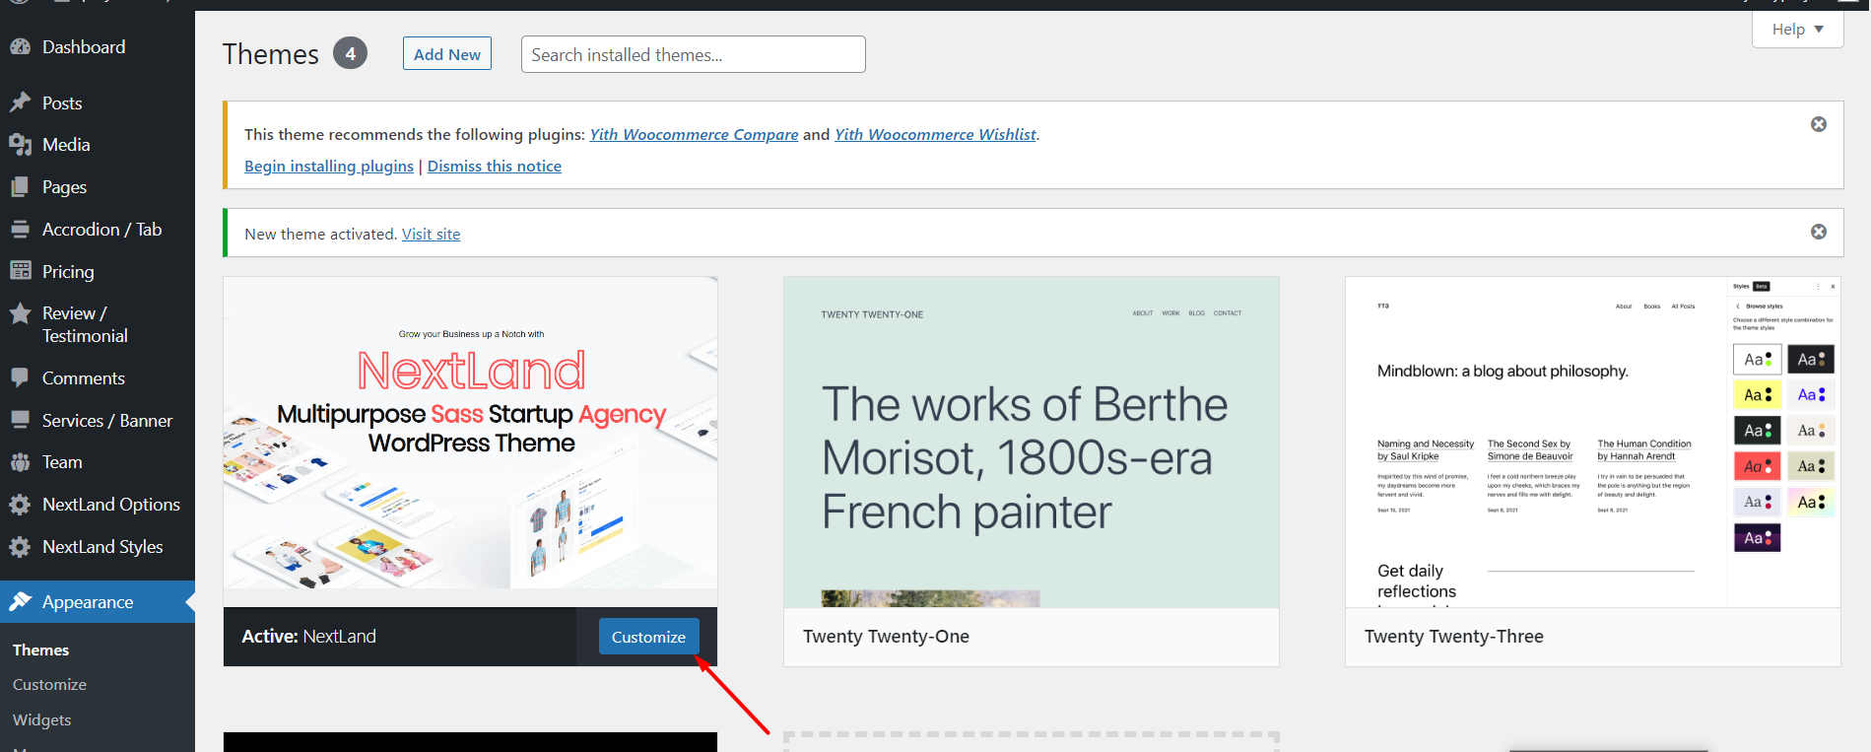Click the Themes page heading
The width and height of the screenshot is (1871, 752).
point(271,54)
